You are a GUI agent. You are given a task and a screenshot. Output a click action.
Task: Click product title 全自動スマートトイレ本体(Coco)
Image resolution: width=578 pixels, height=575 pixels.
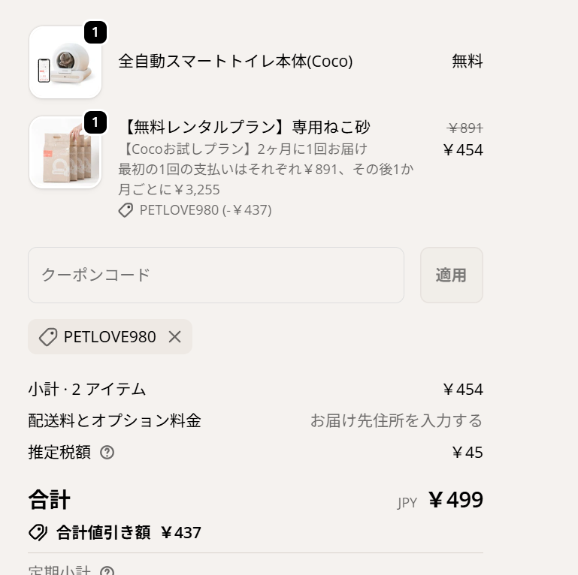tap(235, 62)
